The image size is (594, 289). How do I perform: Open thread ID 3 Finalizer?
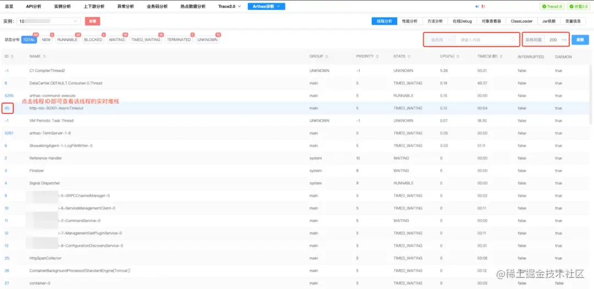pyautogui.click(x=5, y=171)
